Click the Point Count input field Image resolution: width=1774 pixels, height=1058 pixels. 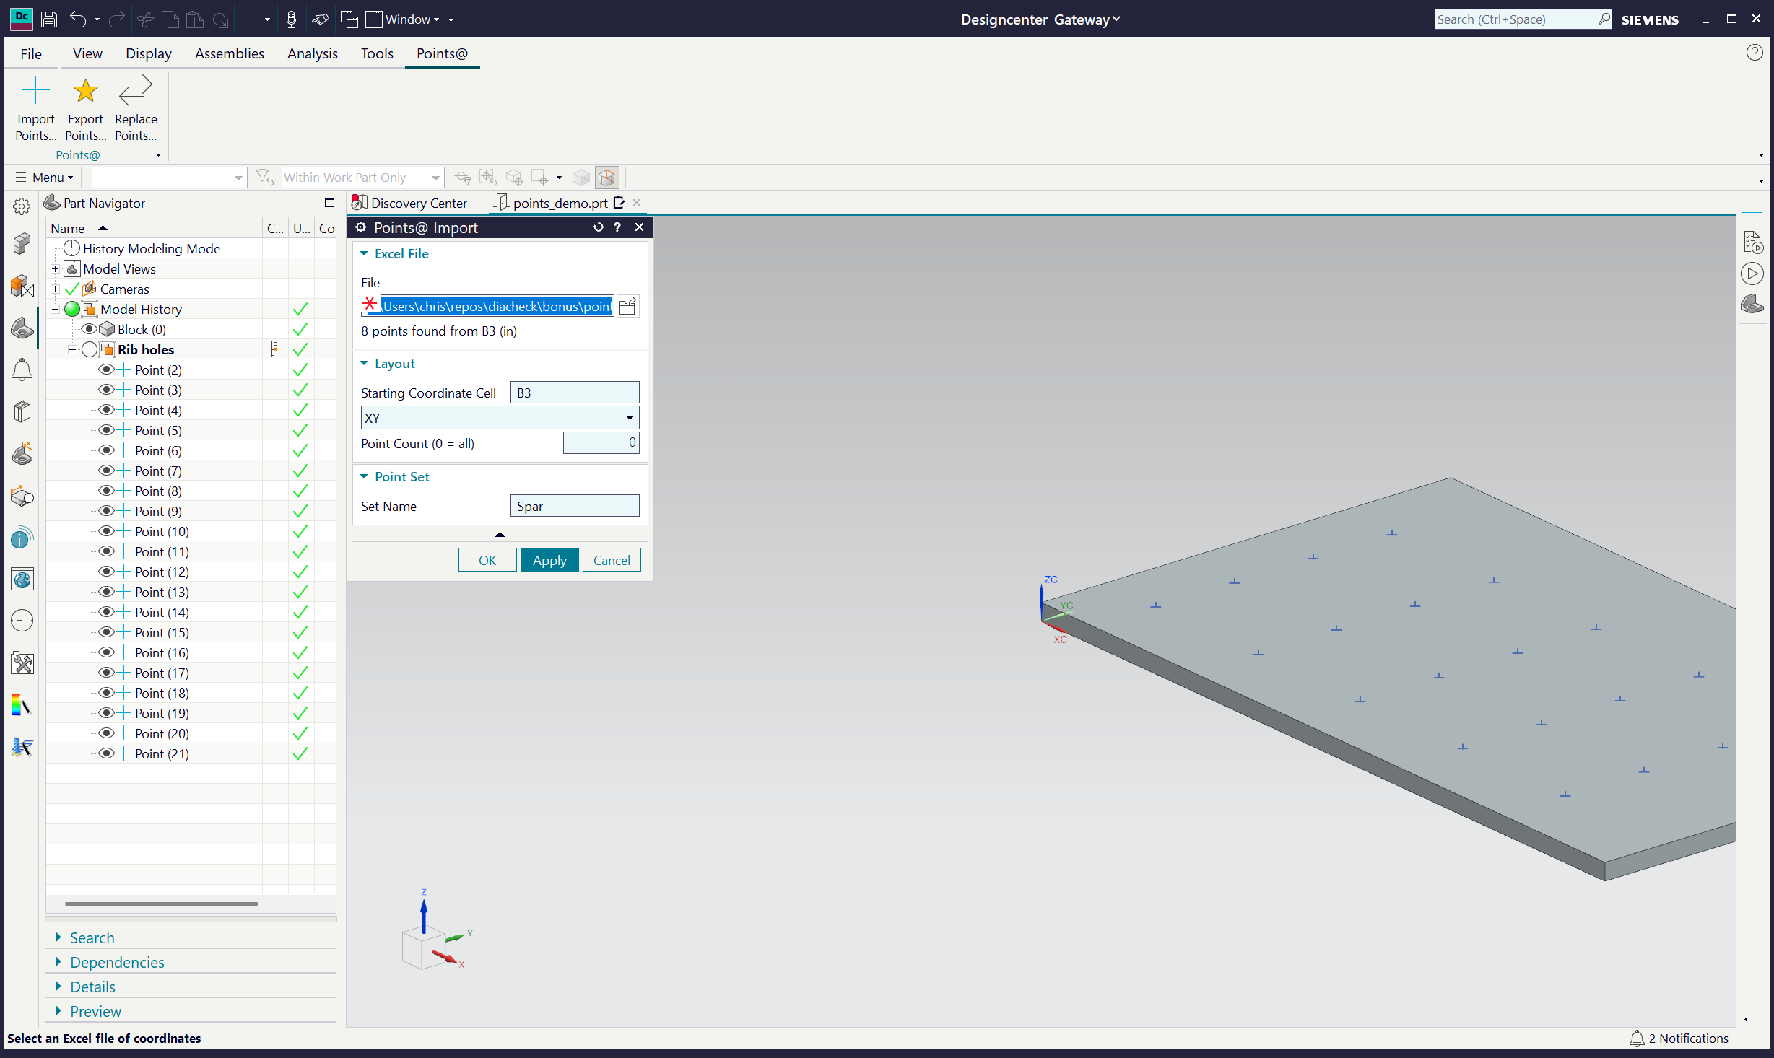pyautogui.click(x=601, y=442)
